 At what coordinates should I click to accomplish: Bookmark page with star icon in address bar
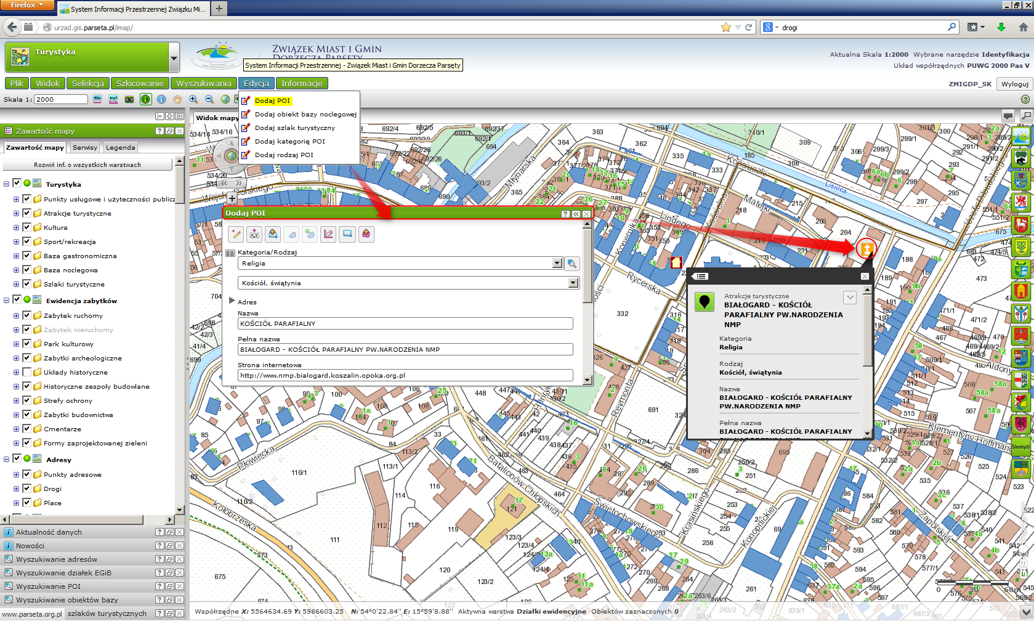(x=726, y=27)
